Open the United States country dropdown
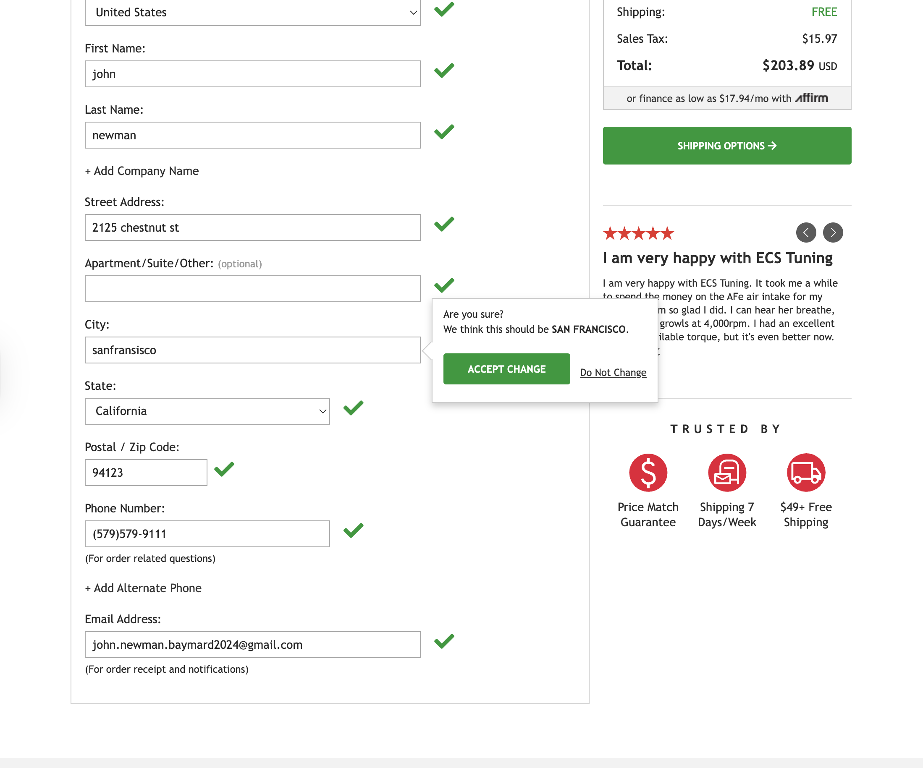Viewport: 923px width, 768px height. coord(252,12)
